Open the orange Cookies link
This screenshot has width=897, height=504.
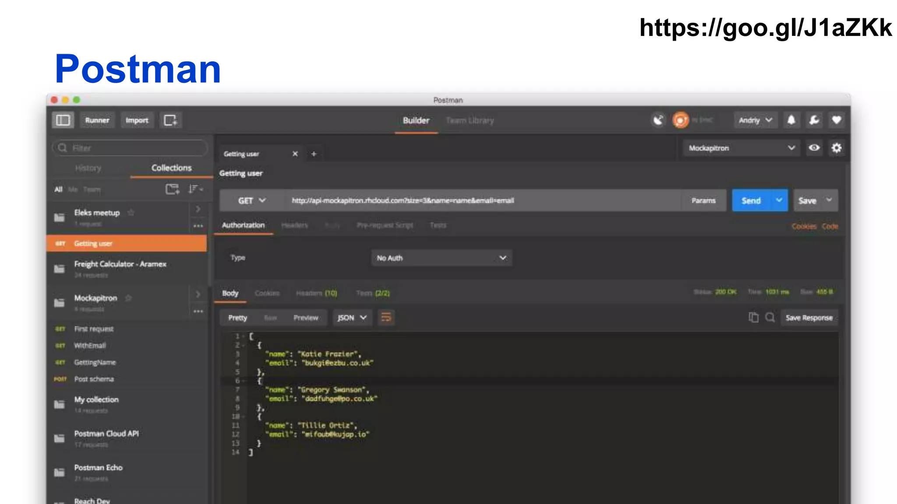click(x=804, y=226)
